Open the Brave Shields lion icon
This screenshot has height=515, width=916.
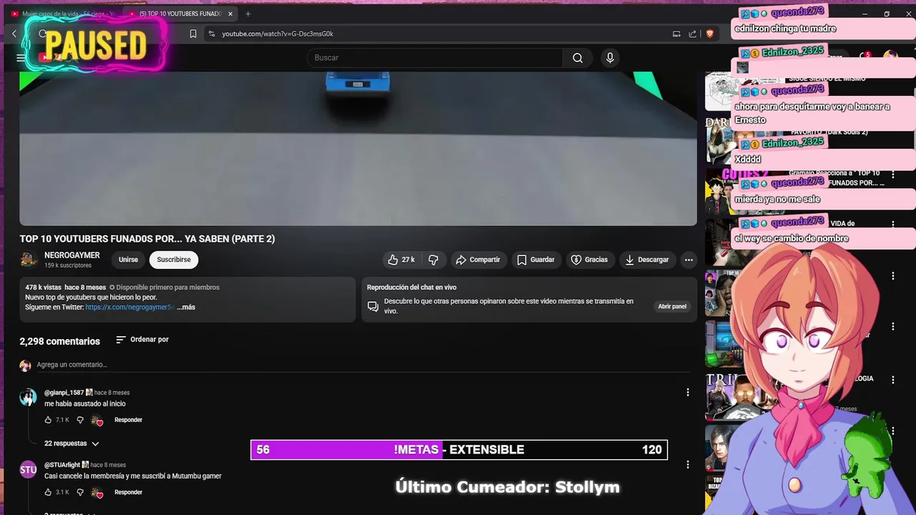(x=710, y=34)
